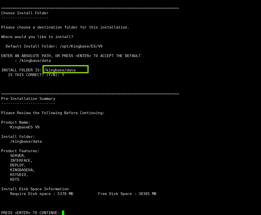The height and width of the screenshot is (215, 261).
Task: Click the SERVER feature entry
Action: pyautogui.click(x=18, y=156)
